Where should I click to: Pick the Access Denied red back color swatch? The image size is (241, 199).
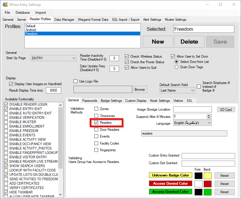point(207,184)
